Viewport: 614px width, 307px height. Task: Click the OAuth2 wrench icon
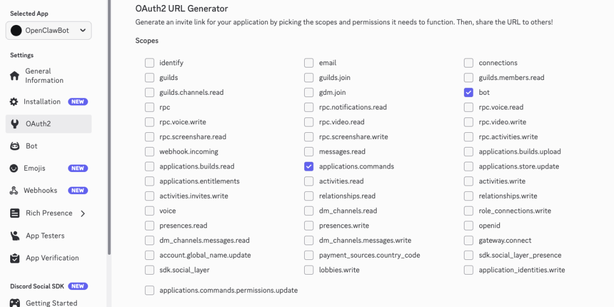pyautogui.click(x=15, y=124)
